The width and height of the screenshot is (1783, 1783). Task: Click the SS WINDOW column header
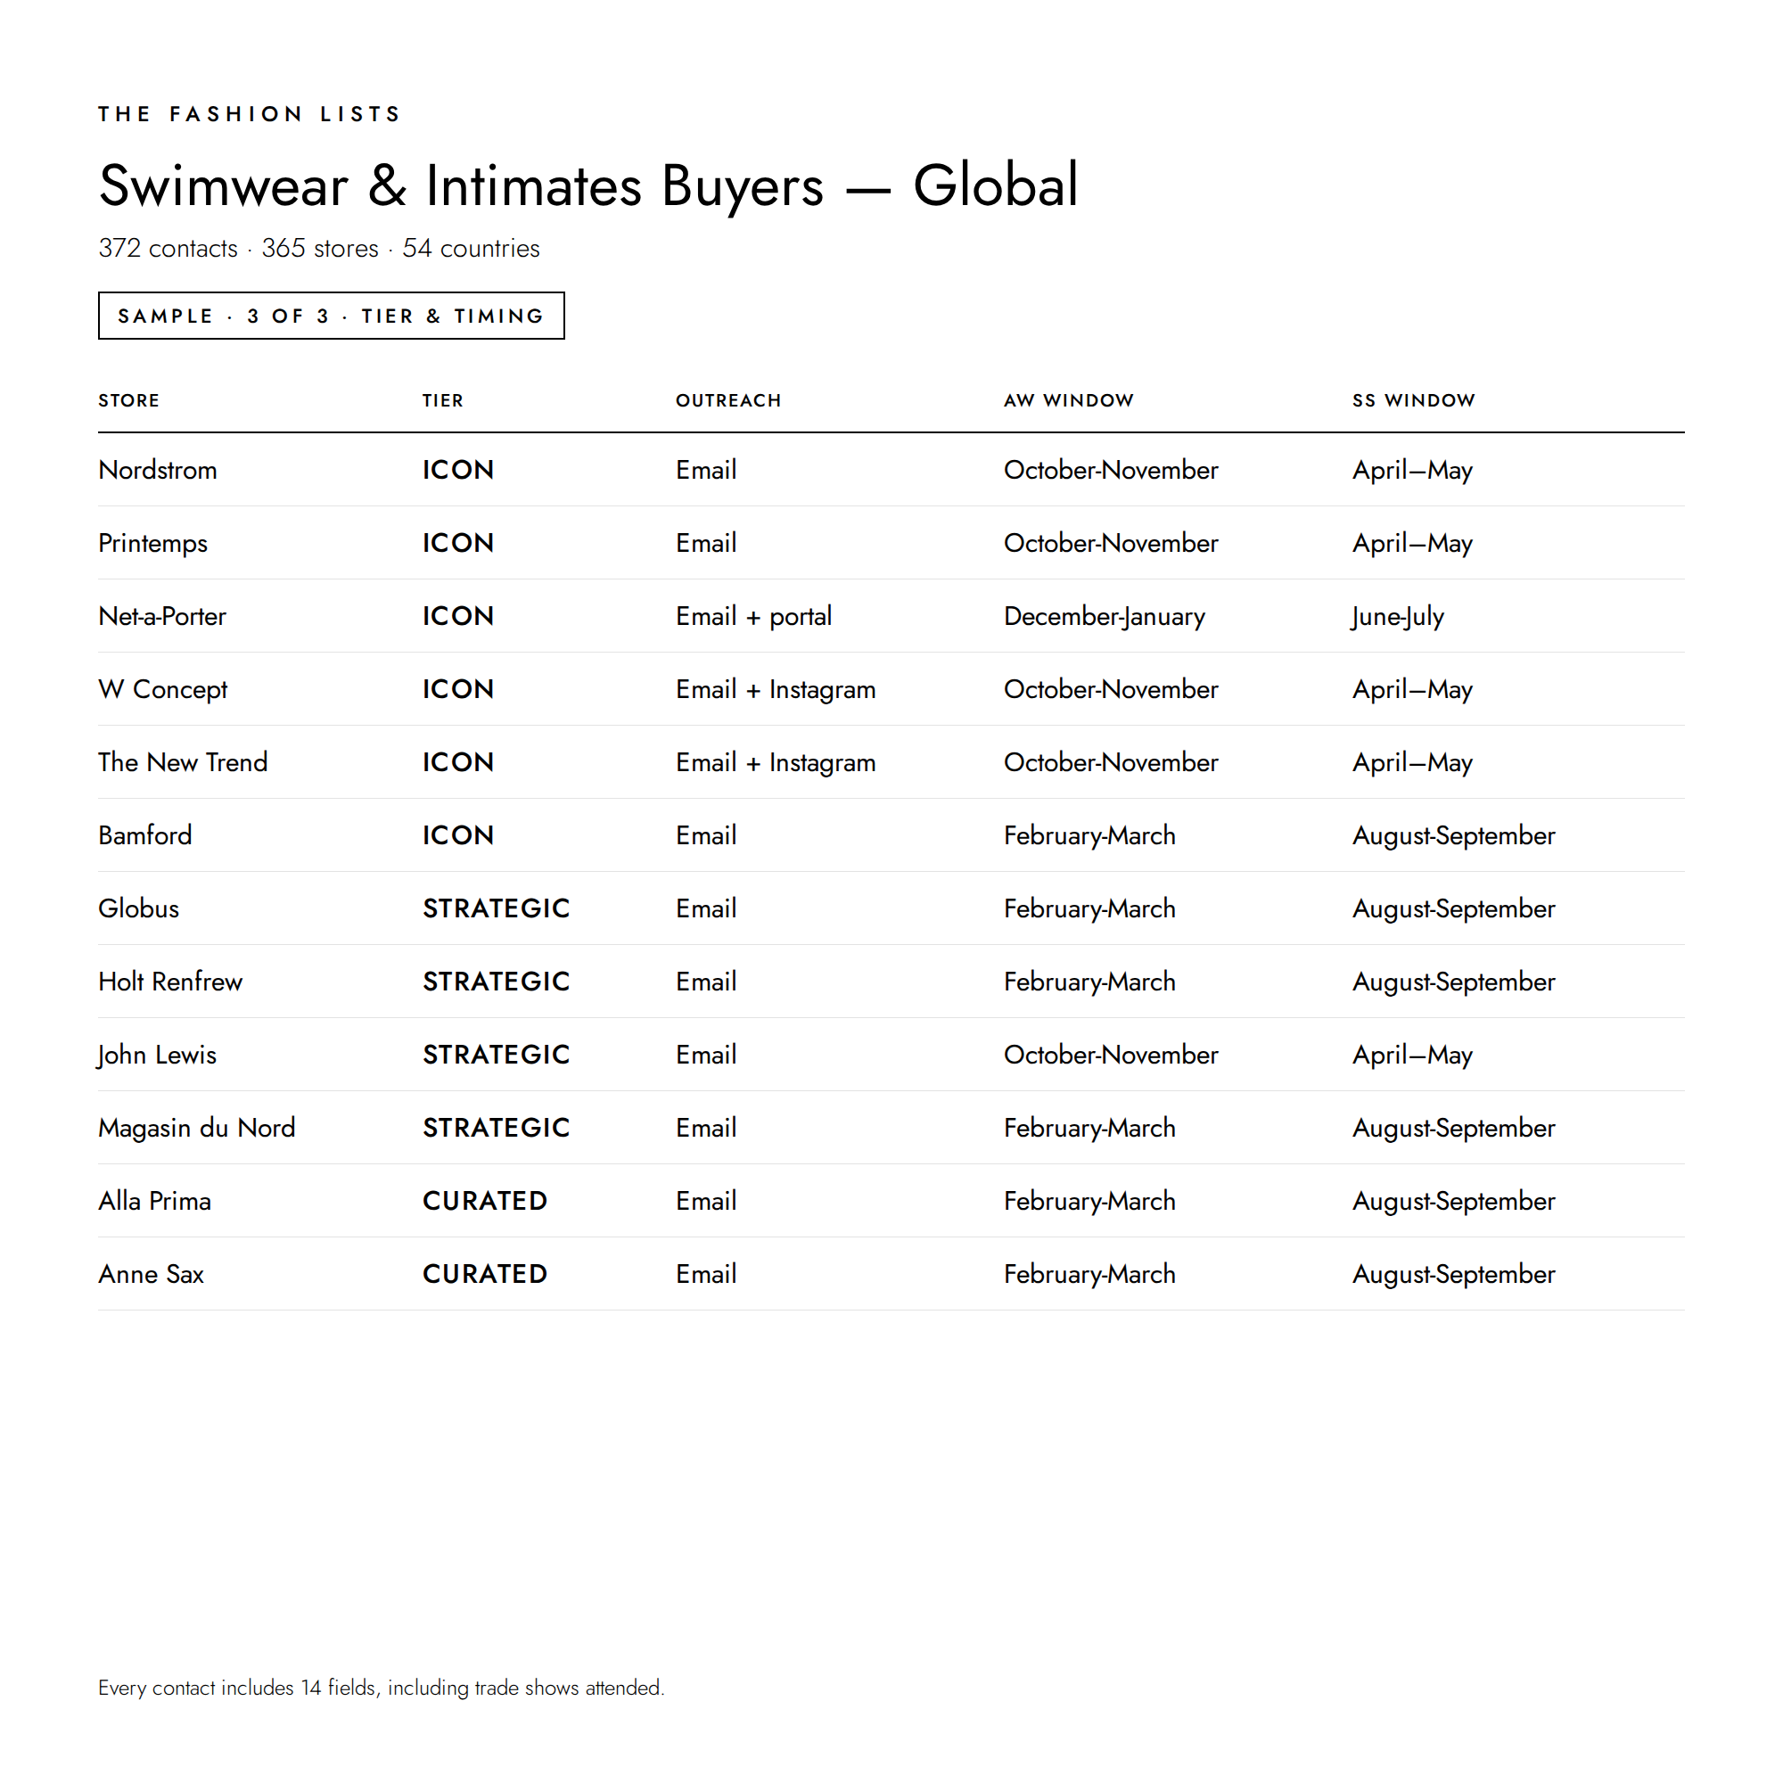click(1414, 400)
